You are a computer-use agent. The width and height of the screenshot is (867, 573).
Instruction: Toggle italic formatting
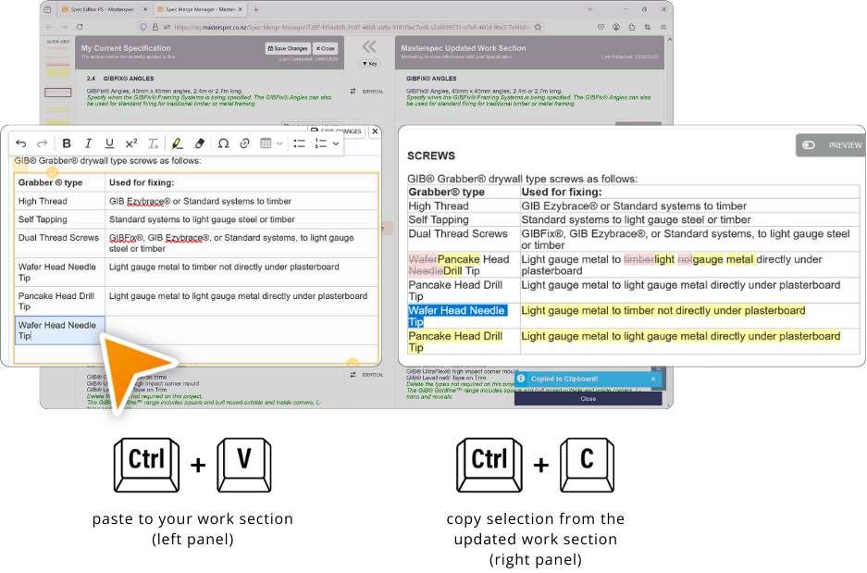point(88,143)
